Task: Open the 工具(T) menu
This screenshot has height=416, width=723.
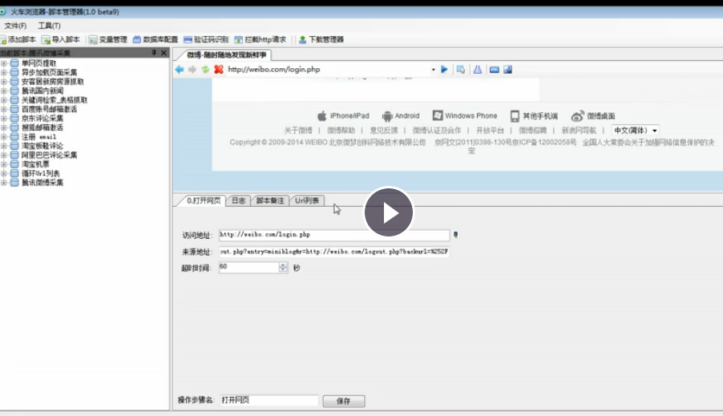Action: 50,26
